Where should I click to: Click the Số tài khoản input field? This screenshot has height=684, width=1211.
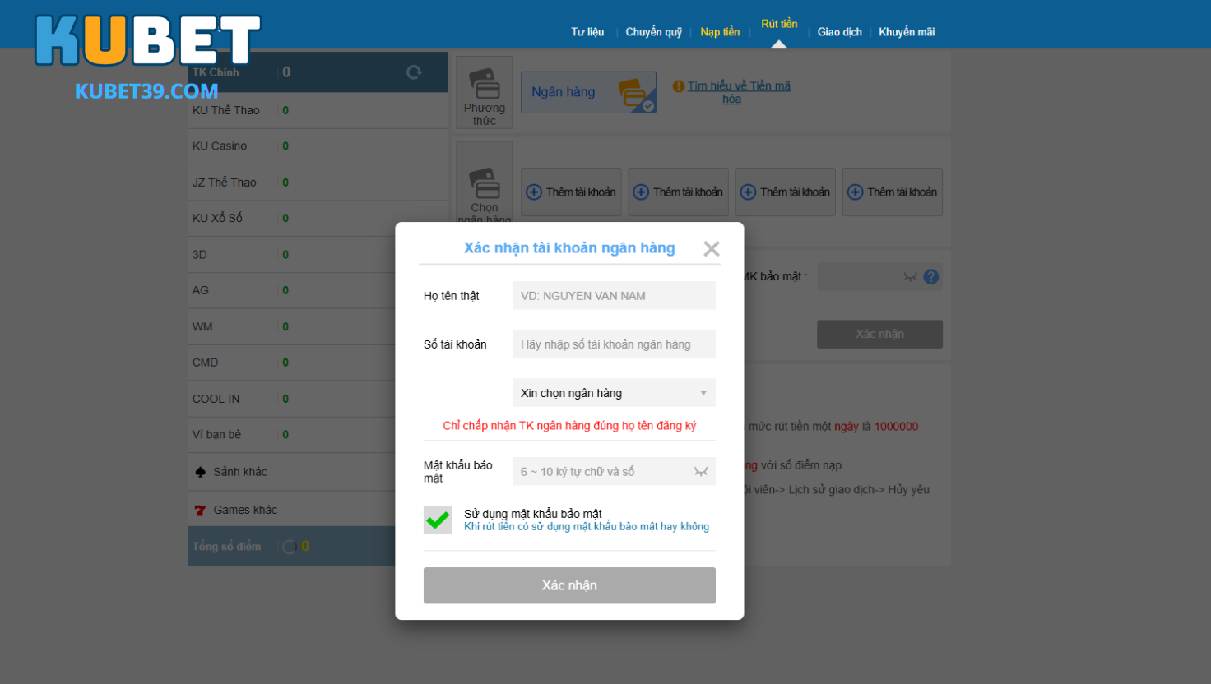click(614, 344)
